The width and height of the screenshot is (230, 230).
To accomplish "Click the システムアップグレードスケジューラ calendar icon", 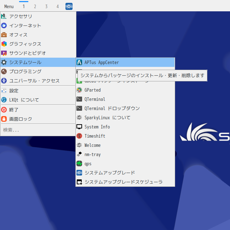I will (x=79, y=182).
